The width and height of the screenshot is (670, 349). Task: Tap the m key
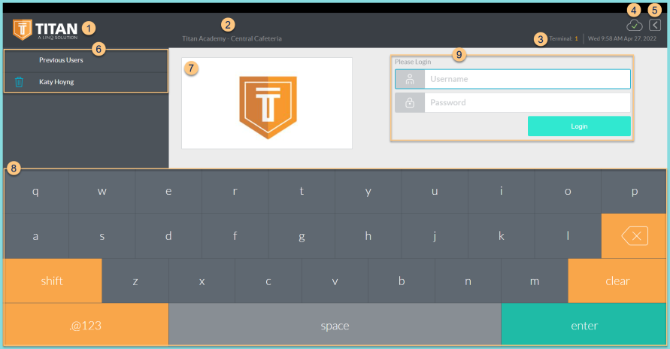click(x=535, y=281)
